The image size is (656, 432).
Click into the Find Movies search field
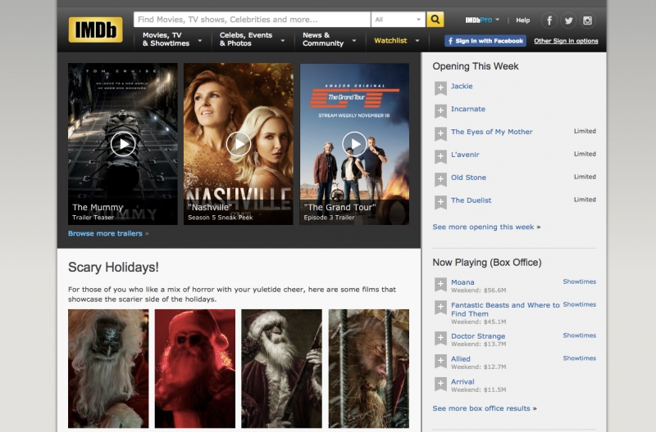coord(252,19)
